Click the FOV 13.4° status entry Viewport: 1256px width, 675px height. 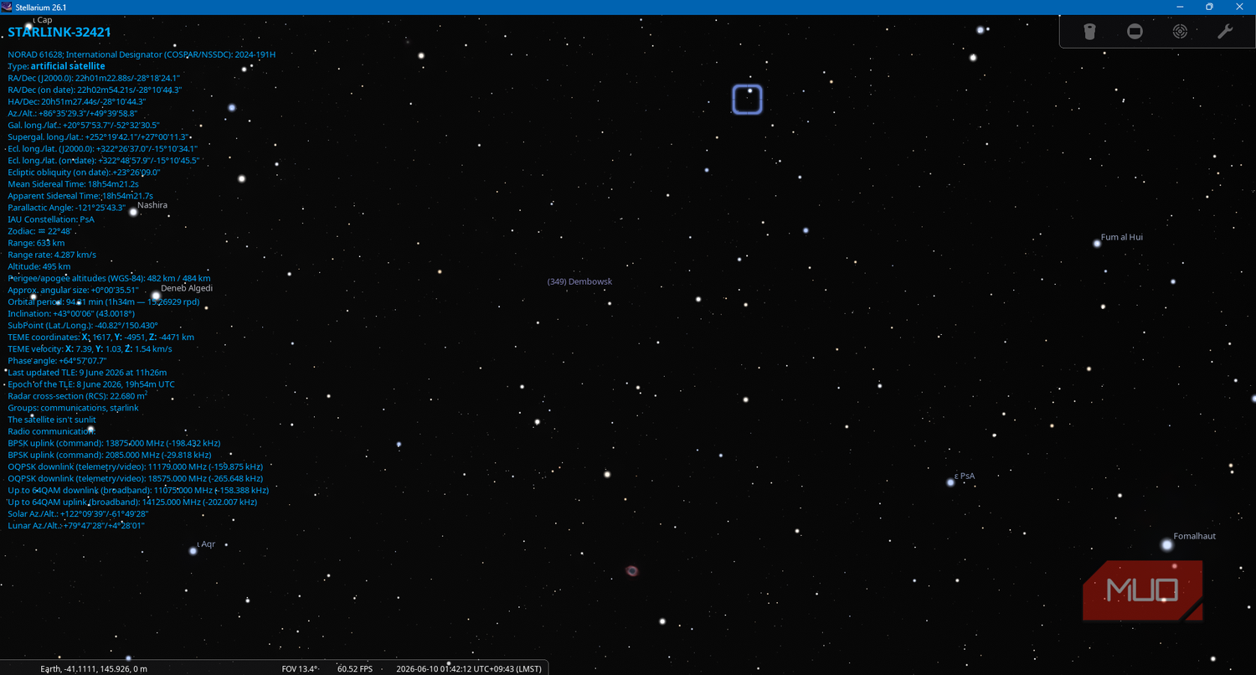click(x=301, y=669)
